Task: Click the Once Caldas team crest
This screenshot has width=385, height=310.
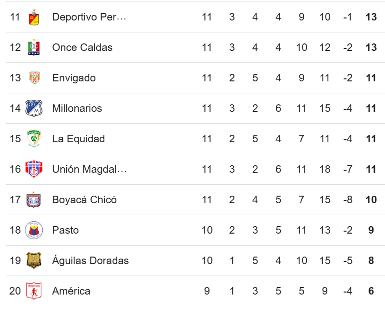Action: (34, 47)
